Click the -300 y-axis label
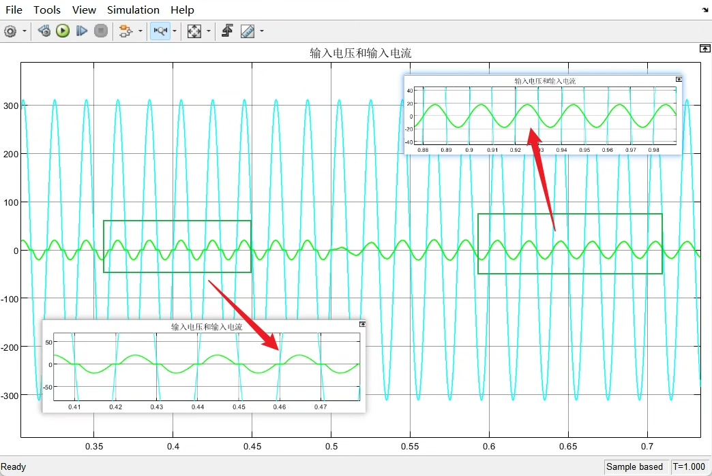This screenshot has height=476, width=712. (x=10, y=396)
